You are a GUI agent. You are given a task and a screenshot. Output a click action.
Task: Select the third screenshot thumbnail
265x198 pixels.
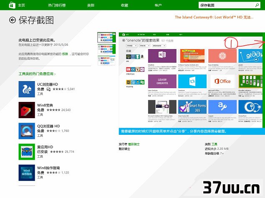click(106, 60)
